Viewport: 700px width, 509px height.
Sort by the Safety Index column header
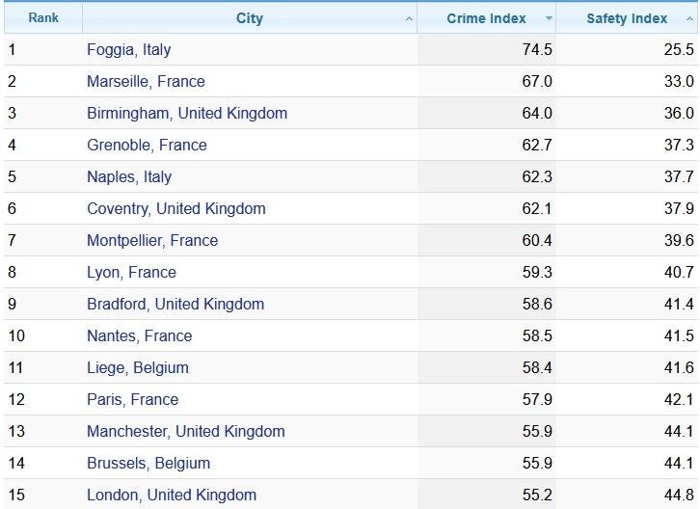(x=628, y=18)
